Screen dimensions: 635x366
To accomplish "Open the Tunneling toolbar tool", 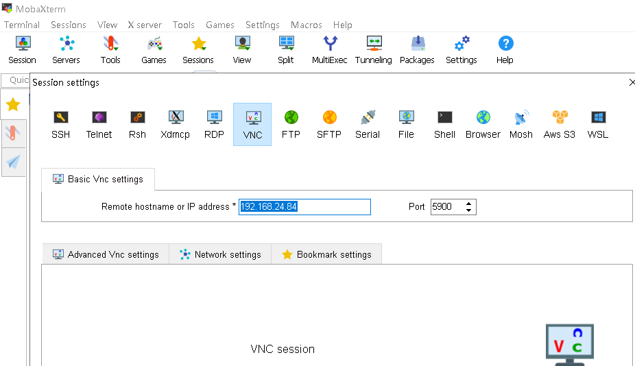I will [x=374, y=50].
